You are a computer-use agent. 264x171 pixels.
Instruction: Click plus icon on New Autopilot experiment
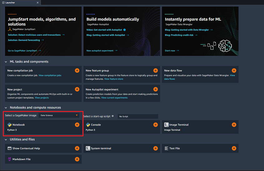coord(156,89)
